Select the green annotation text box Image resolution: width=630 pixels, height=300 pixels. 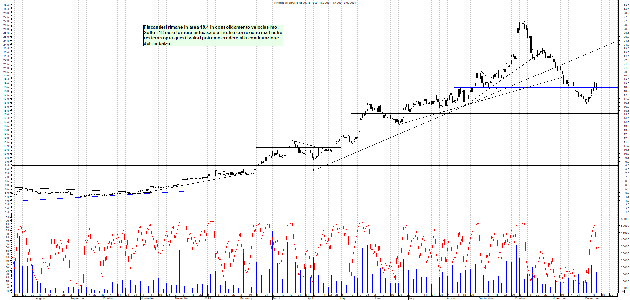[x=212, y=35]
